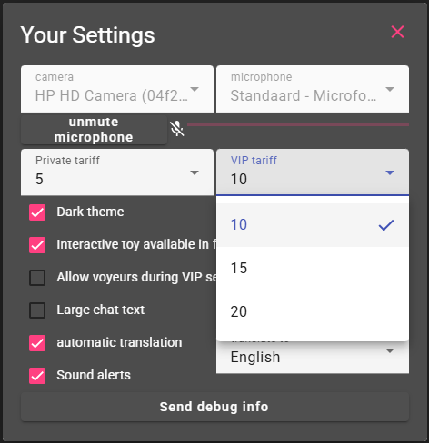Click the translate language dropdown arrow
Screen dimensions: 429x443
coord(390,350)
